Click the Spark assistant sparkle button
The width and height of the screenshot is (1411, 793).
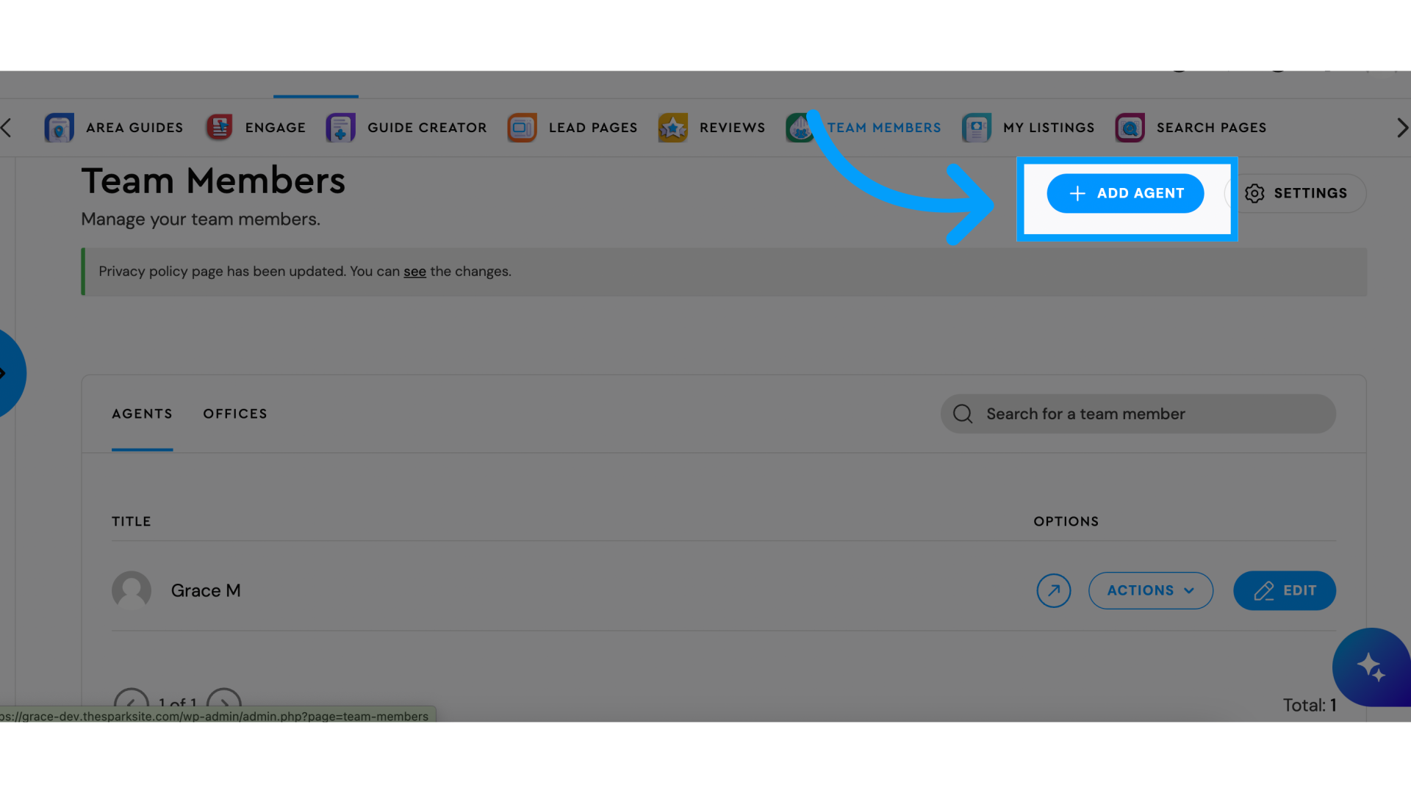[x=1371, y=667]
